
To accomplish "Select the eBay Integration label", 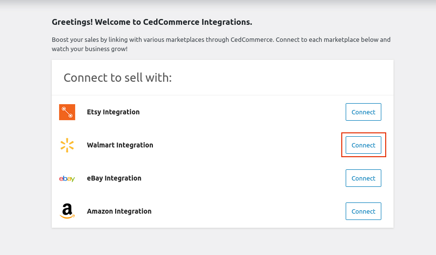I will click(114, 178).
